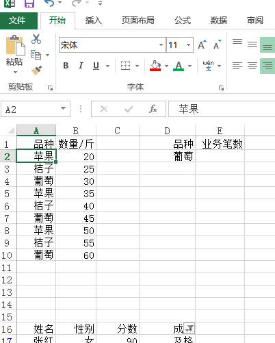Screen dimensions: 275x343
Task: Switch to the 数据 tab
Action: click(219, 21)
